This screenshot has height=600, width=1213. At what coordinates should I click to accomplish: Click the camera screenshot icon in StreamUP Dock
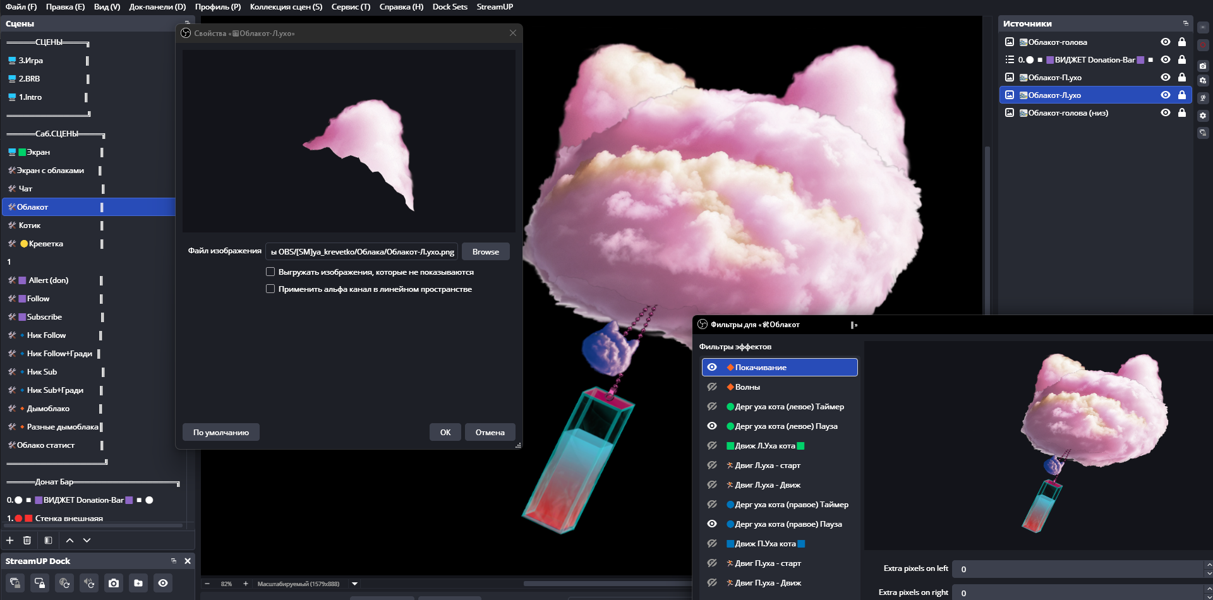(114, 583)
